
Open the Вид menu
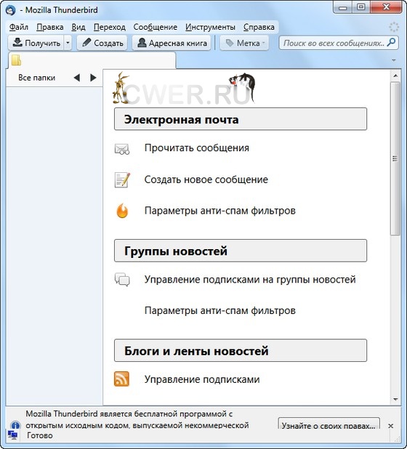(78, 27)
